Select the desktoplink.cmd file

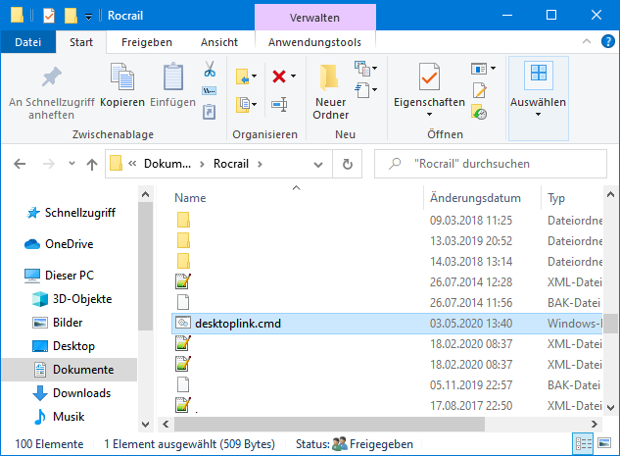[x=238, y=323]
